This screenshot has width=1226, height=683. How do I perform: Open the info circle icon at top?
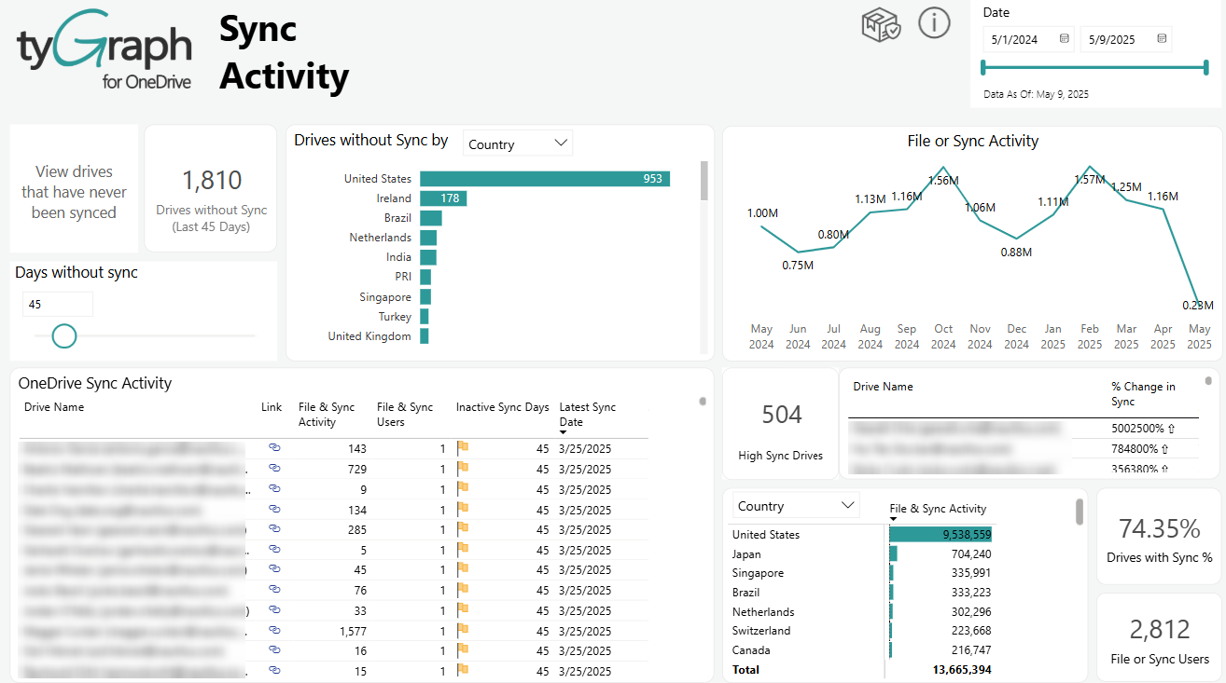(934, 23)
